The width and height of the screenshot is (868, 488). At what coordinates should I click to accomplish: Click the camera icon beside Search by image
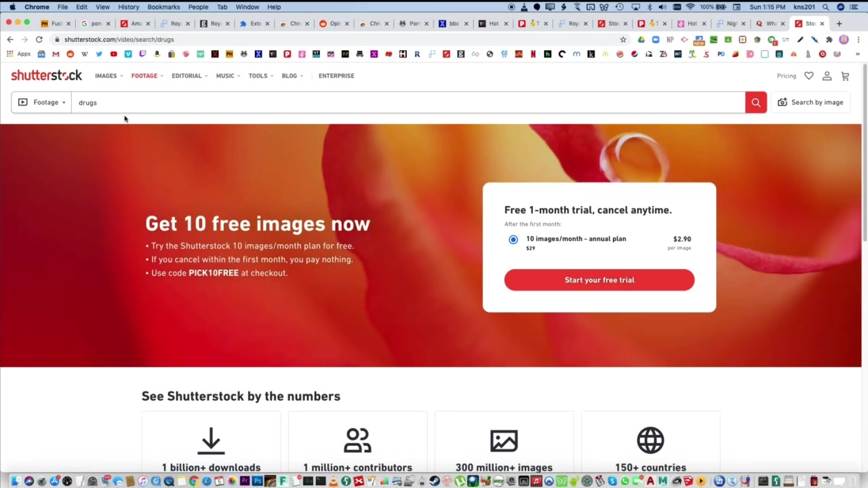[x=782, y=102]
